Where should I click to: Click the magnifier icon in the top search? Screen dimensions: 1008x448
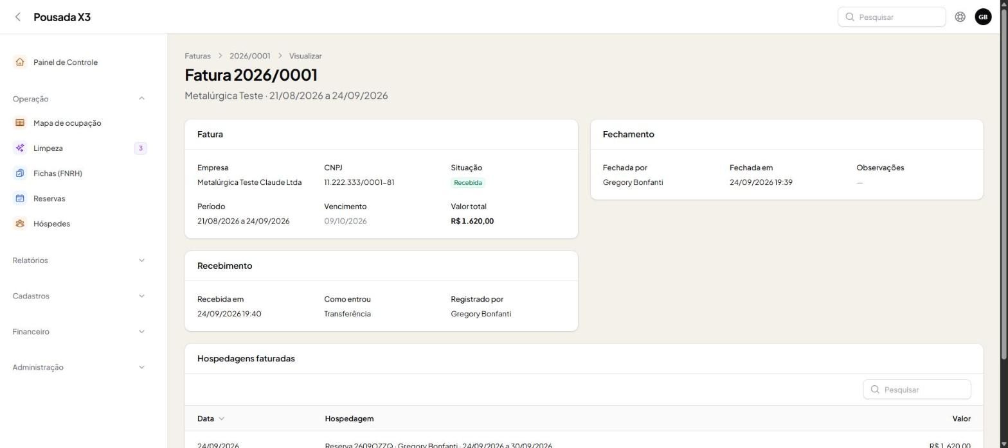[x=850, y=17]
